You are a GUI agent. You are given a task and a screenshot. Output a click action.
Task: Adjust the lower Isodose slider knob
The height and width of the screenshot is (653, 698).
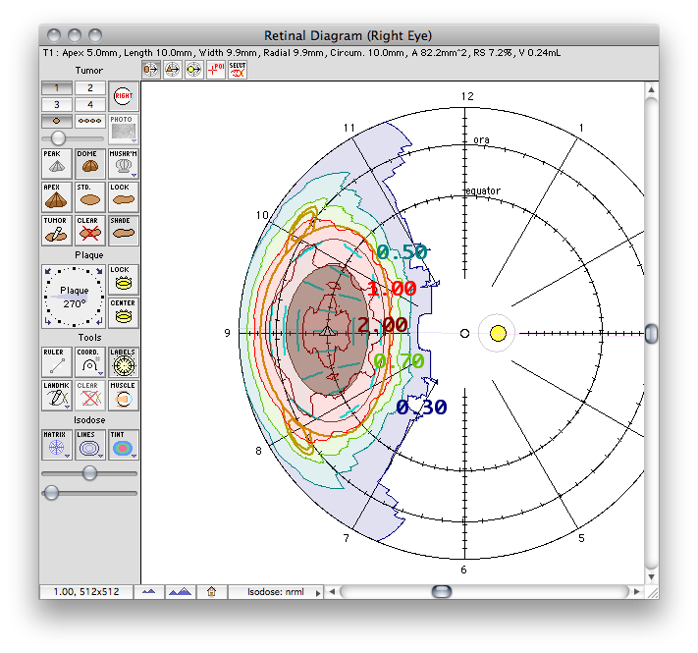(x=51, y=492)
